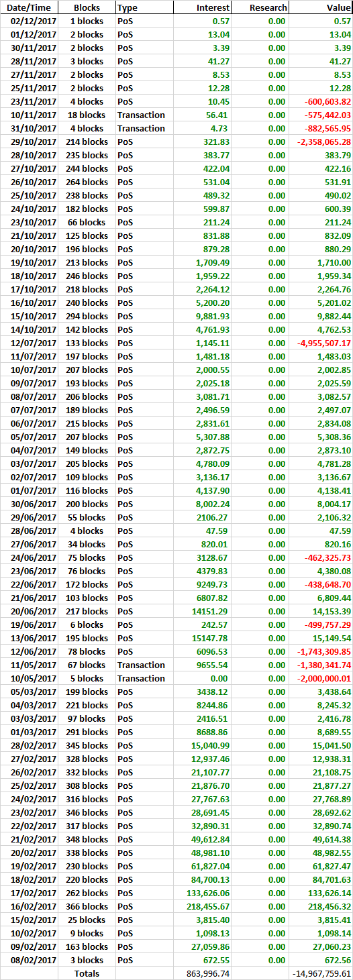
Task: Select the Totals label cell
Action: pos(87,973)
